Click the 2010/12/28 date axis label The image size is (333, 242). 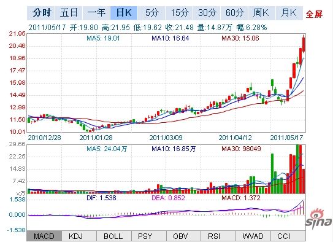pyautogui.click(x=44, y=138)
